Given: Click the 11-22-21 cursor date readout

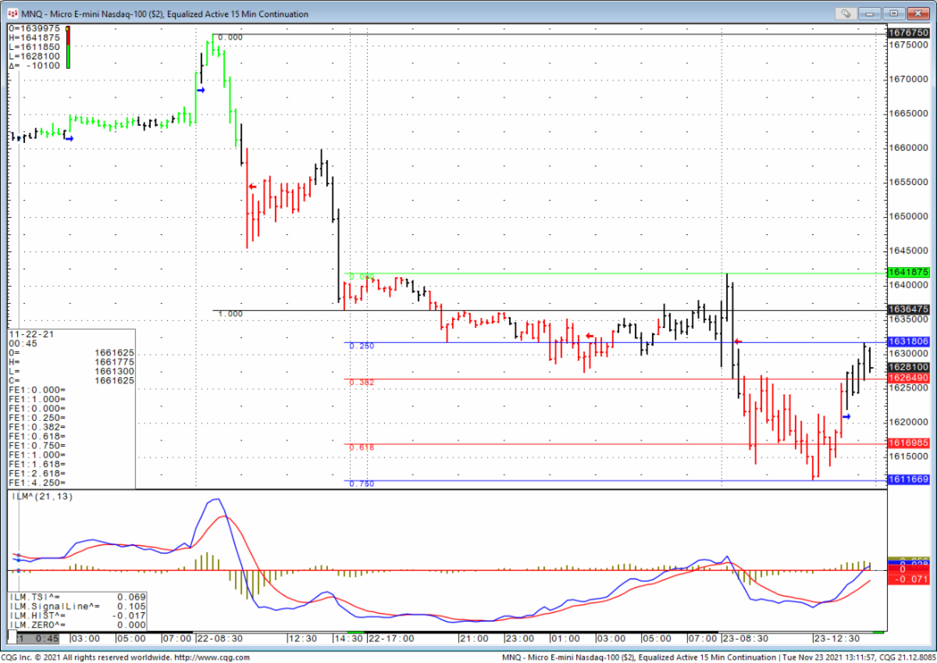Looking at the screenshot, I should [x=27, y=333].
